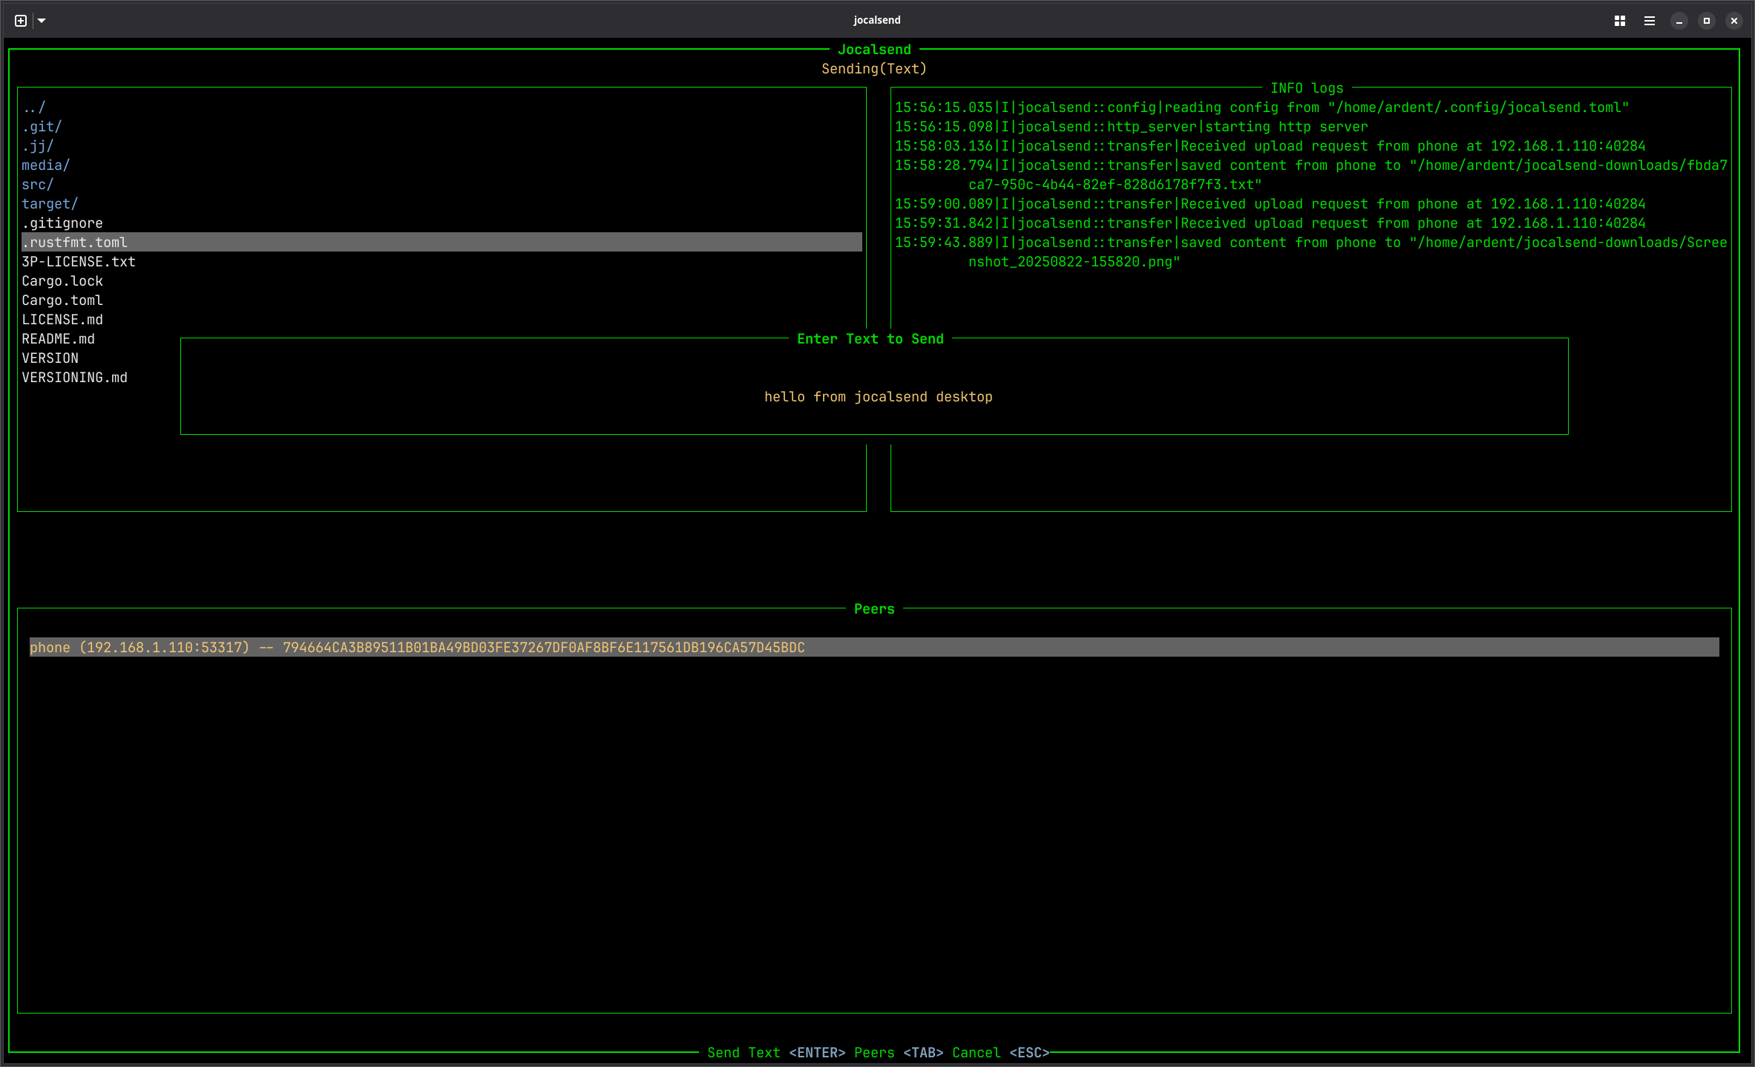Maximize the jocalsend terminal window
The width and height of the screenshot is (1755, 1067).
tap(1707, 21)
